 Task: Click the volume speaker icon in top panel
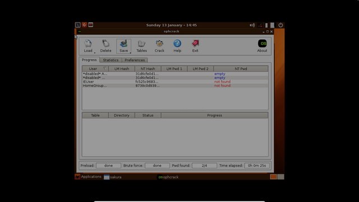tap(252, 25)
